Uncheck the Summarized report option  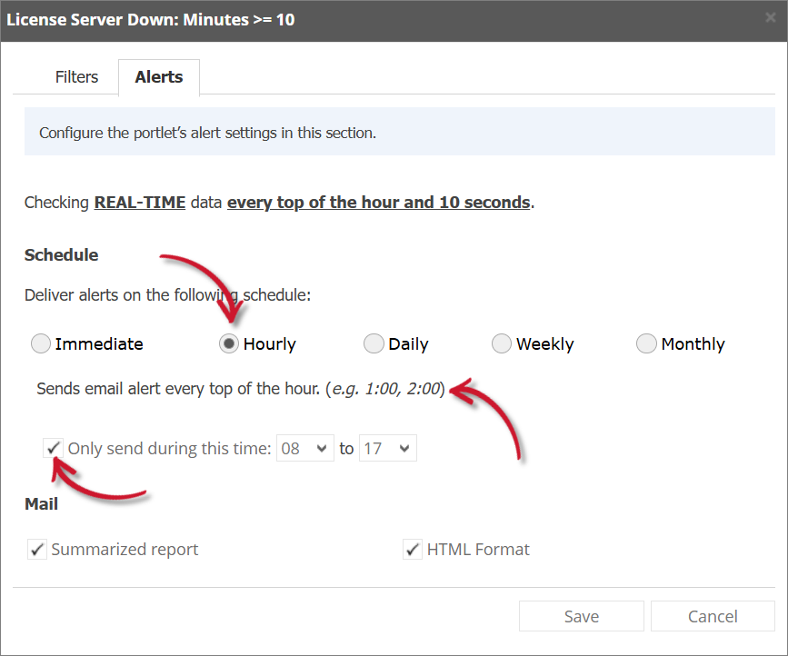(x=37, y=549)
